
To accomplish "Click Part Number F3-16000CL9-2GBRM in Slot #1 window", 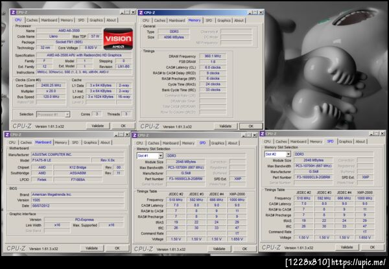I will (185, 179).
